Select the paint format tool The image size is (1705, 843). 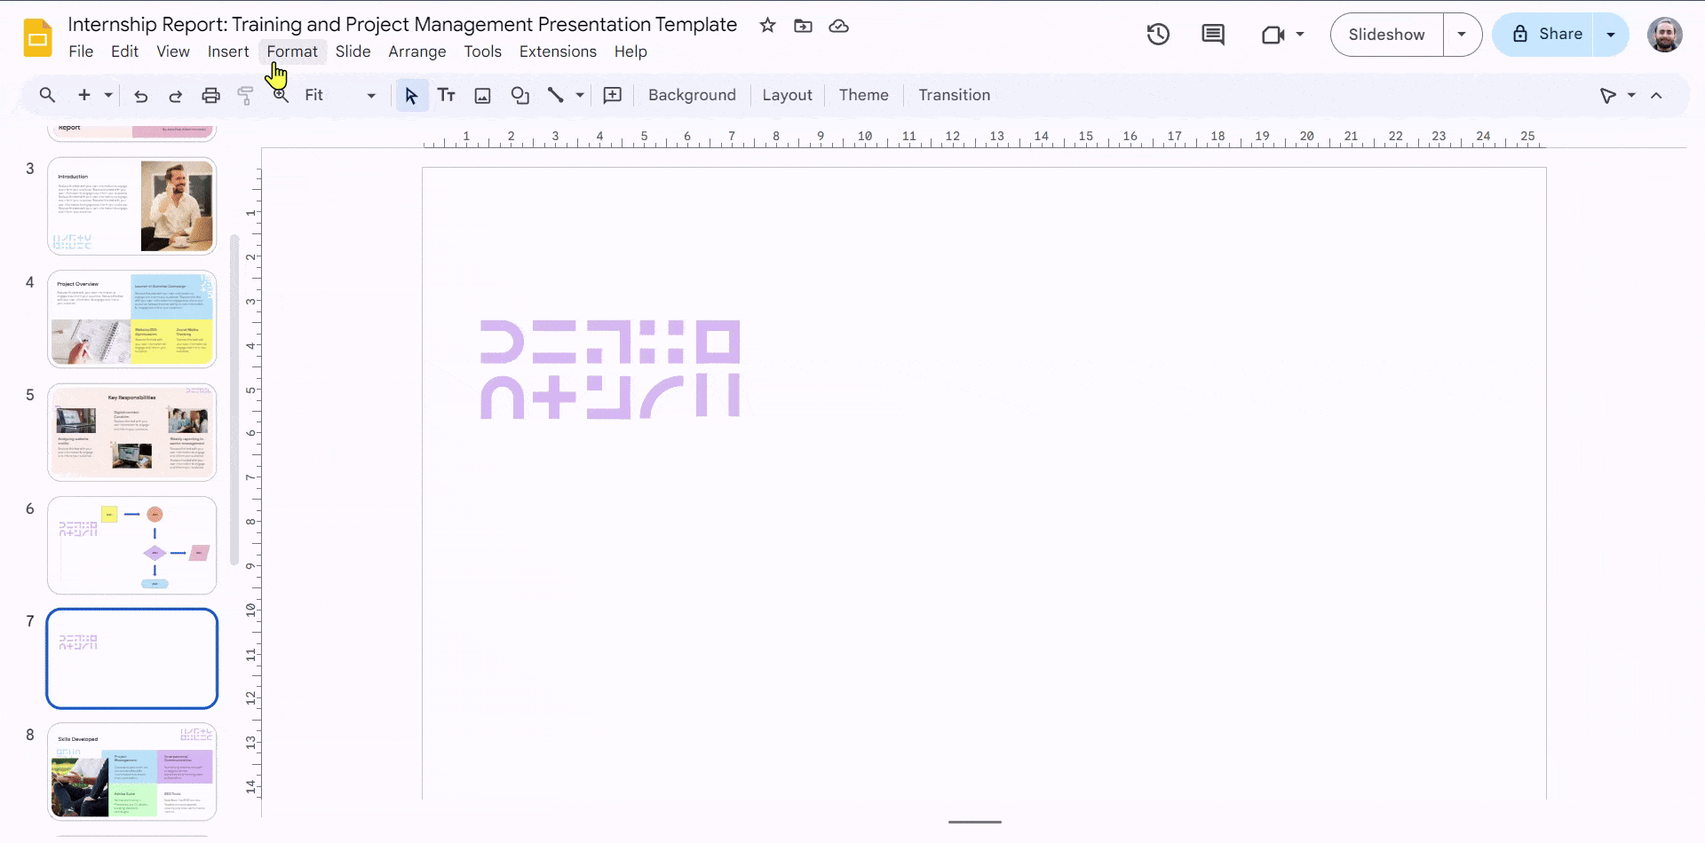(245, 95)
